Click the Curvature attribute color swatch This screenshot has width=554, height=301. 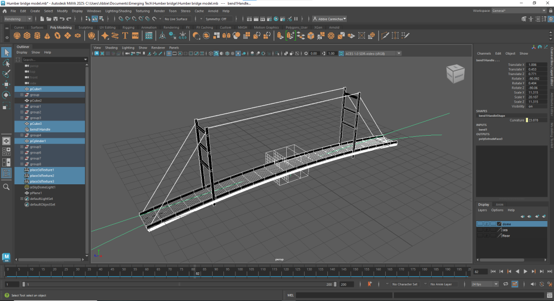click(x=526, y=120)
